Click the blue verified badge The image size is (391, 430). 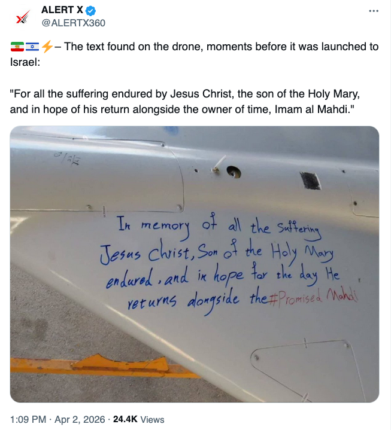92,11
